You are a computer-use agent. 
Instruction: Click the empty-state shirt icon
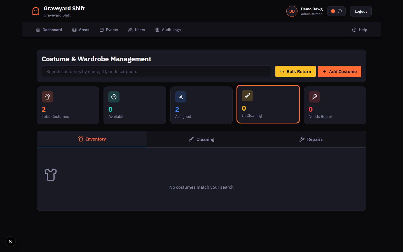point(51,174)
